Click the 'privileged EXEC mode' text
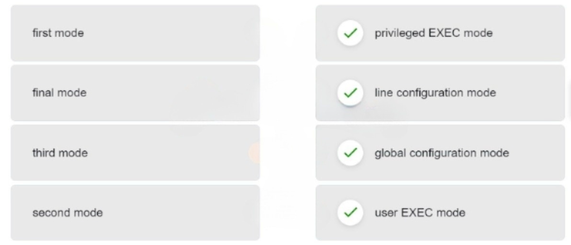This screenshot has height=245, width=571. click(434, 33)
